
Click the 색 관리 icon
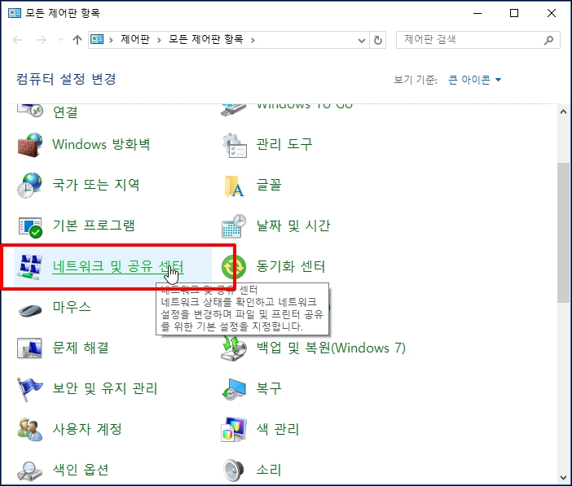tap(234, 430)
